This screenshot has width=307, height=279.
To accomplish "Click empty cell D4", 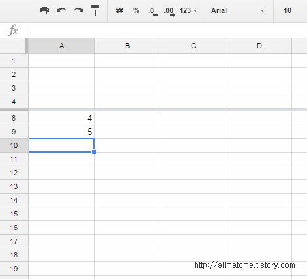I will tap(259, 102).
